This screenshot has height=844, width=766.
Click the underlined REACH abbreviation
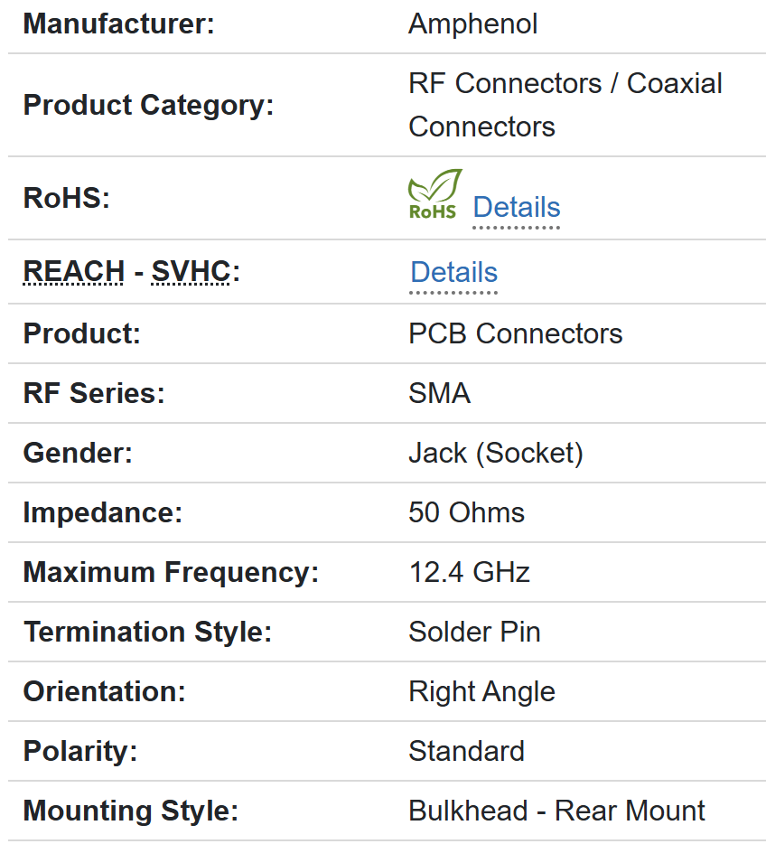(73, 271)
